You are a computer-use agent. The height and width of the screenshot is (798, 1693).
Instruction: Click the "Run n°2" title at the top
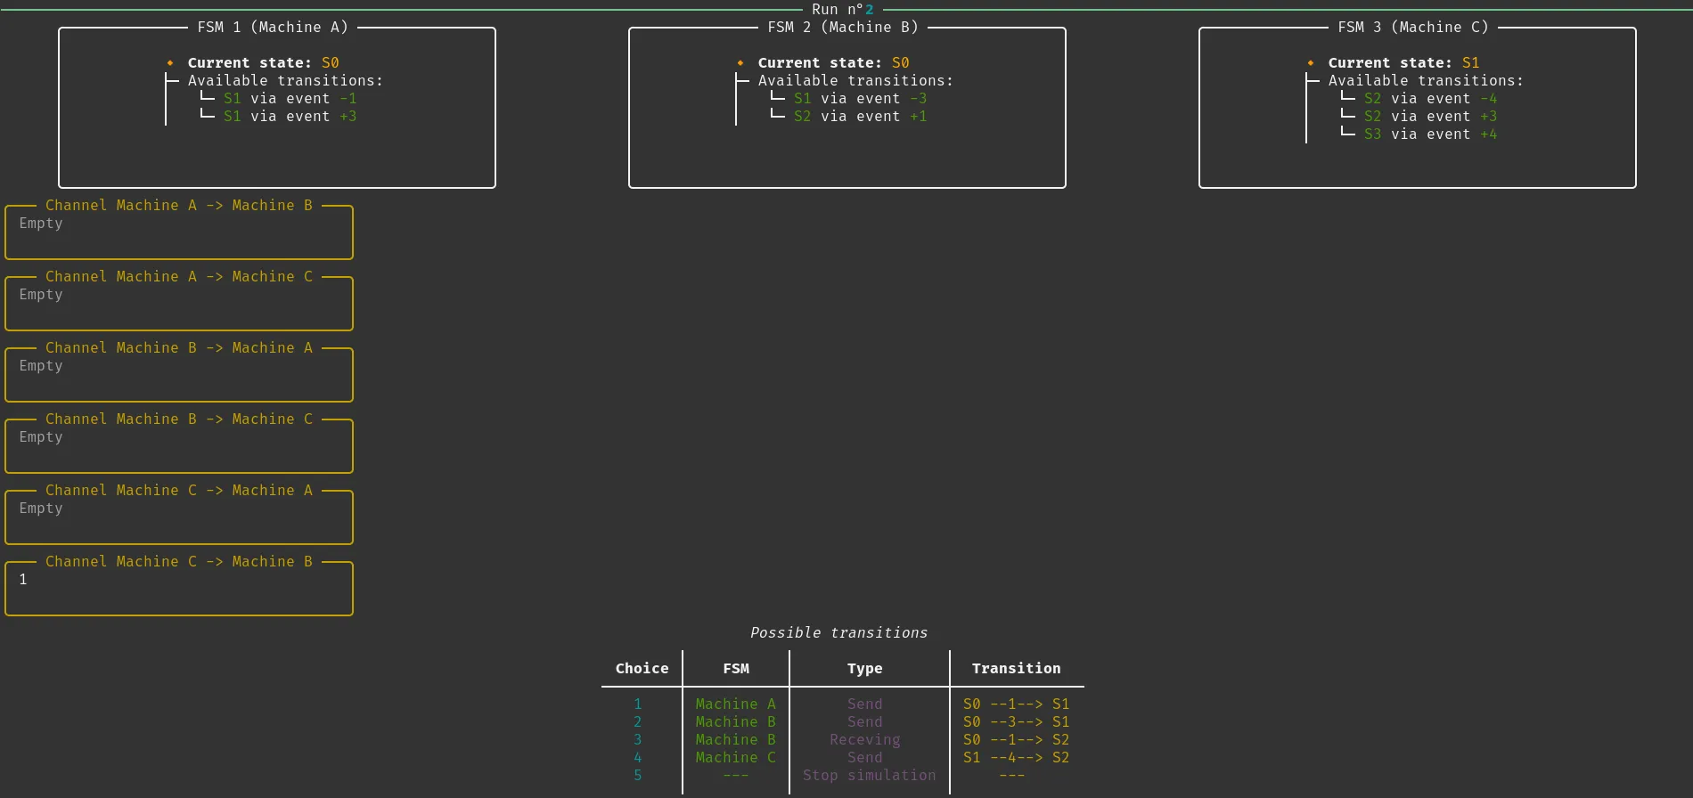(x=842, y=10)
